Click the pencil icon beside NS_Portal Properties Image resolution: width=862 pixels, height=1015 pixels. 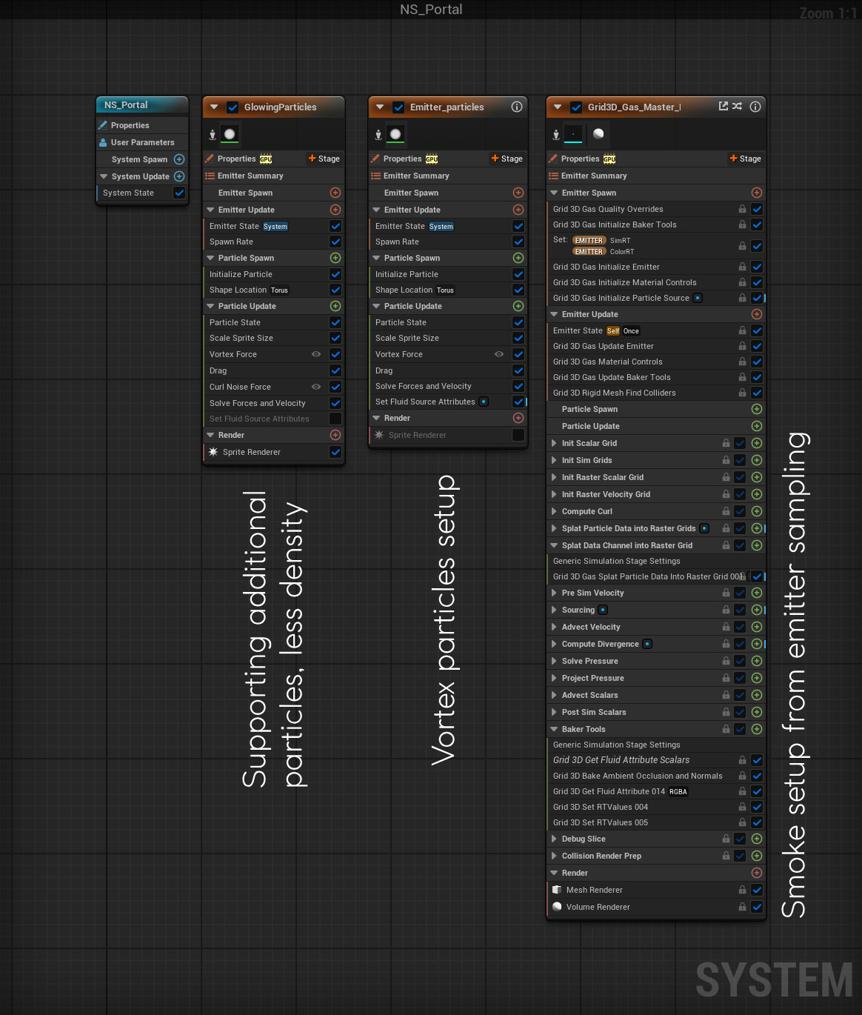point(104,125)
